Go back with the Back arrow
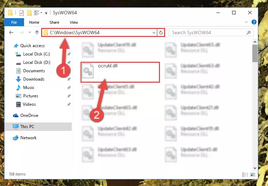The height and width of the screenshot is (186, 268). 11,32
